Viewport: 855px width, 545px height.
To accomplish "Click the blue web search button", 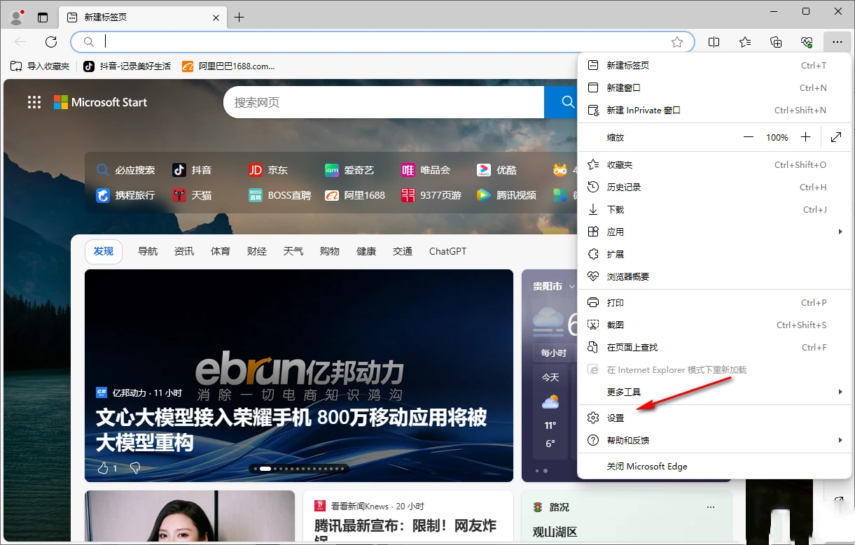I will click(561, 102).
